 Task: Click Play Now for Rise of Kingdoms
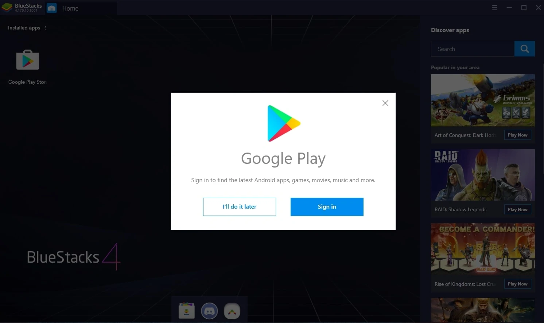pyautogui.click(x=517, y=284)
